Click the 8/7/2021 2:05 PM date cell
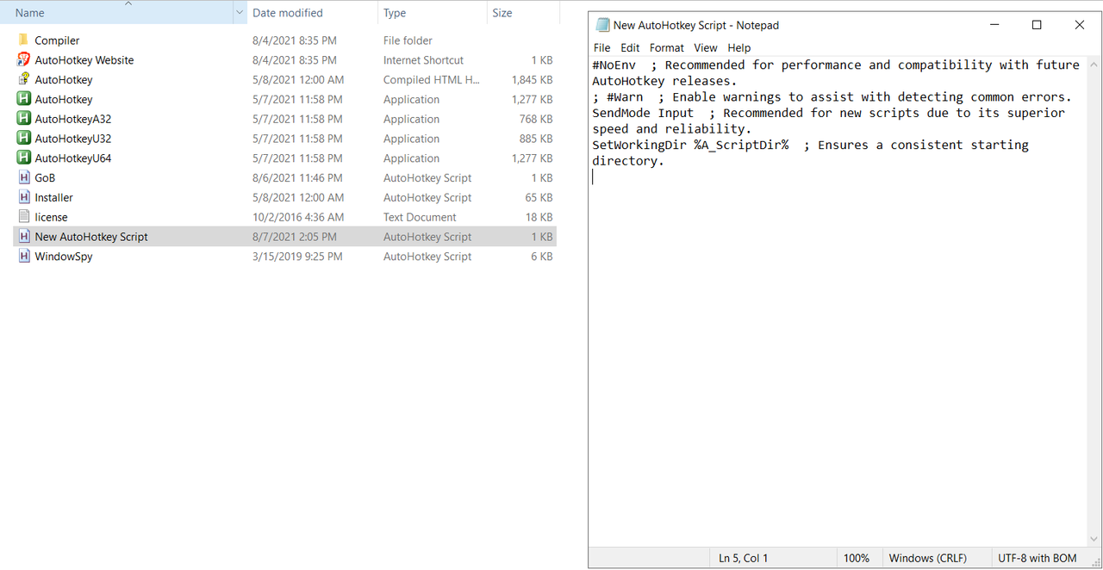 tap(295, 237)
